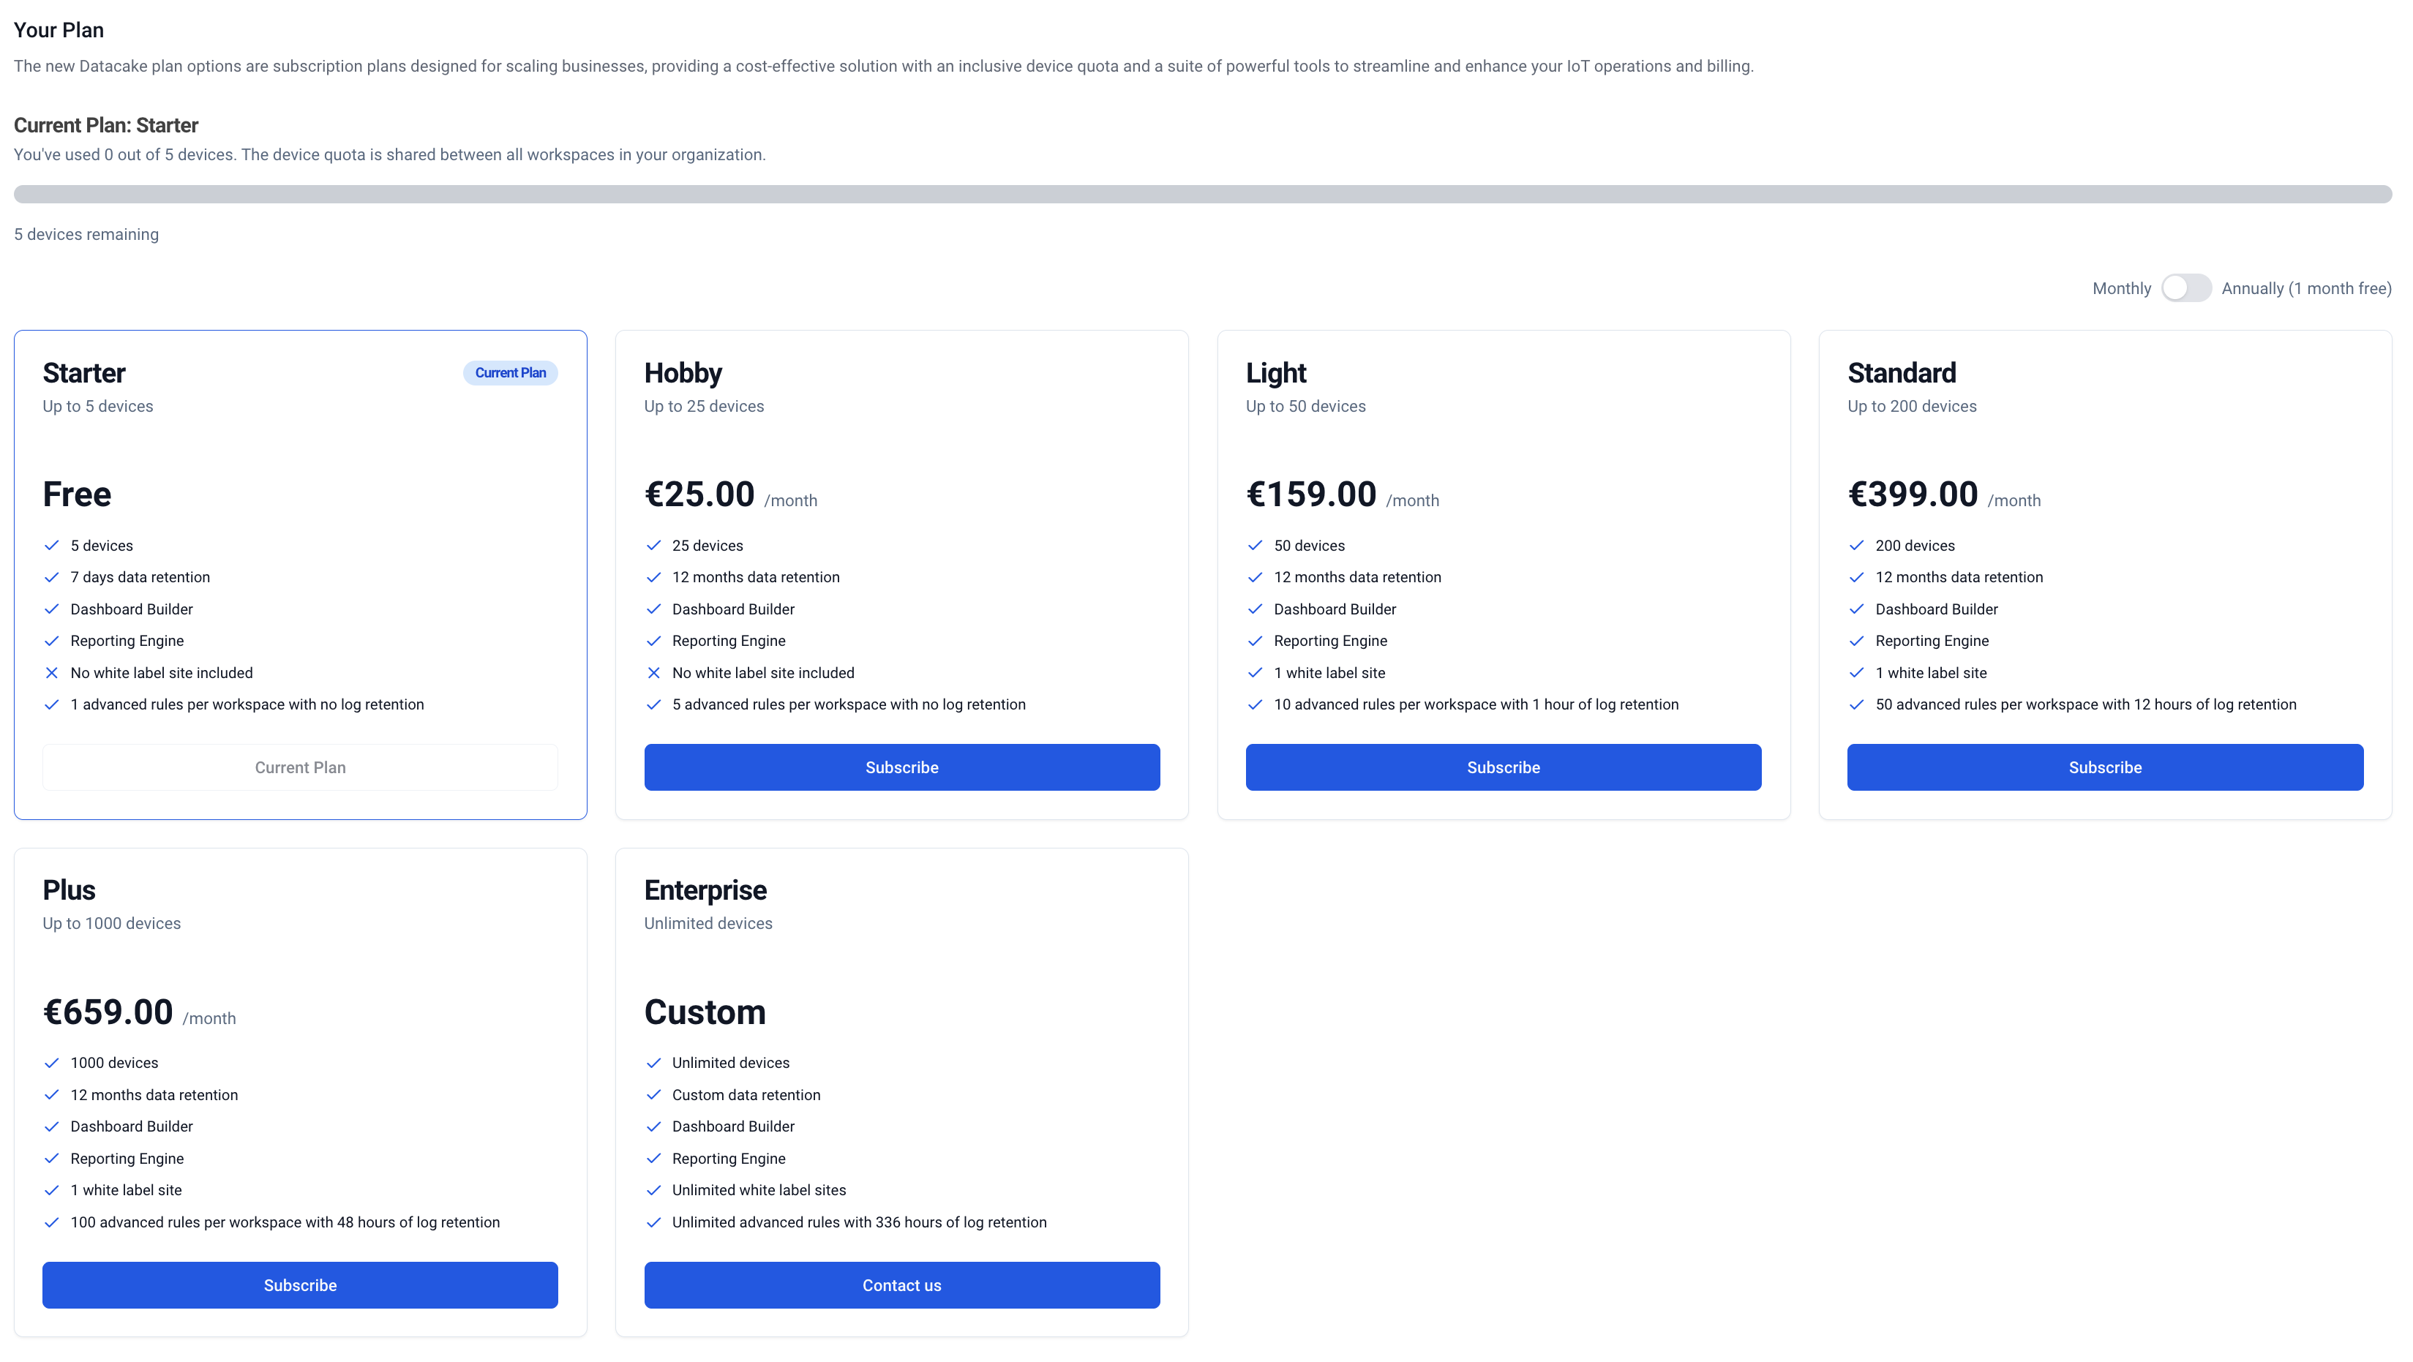
Task: Click checkmark next to Custom data retention
Action: 653,1094
